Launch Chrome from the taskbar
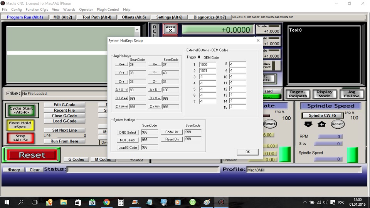Screen dimensions: 370x208 [x=106, y=202]
